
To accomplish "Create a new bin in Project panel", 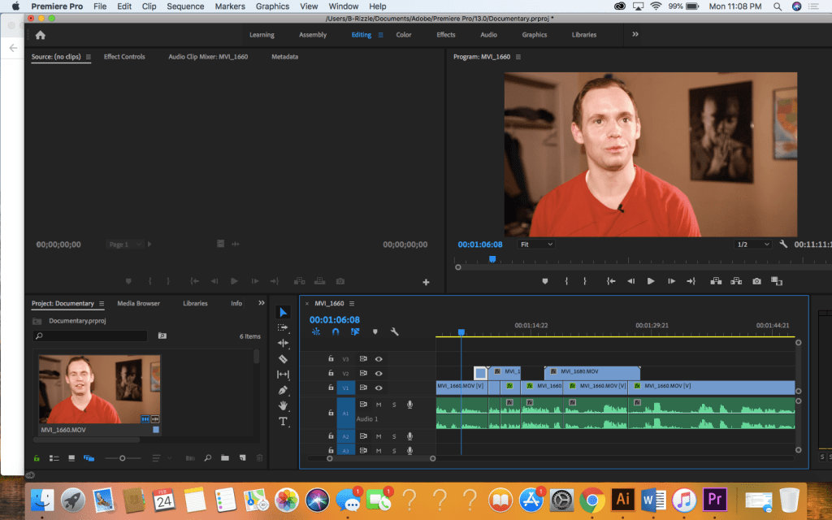I will pyautogui.click(x=224, y=458).
